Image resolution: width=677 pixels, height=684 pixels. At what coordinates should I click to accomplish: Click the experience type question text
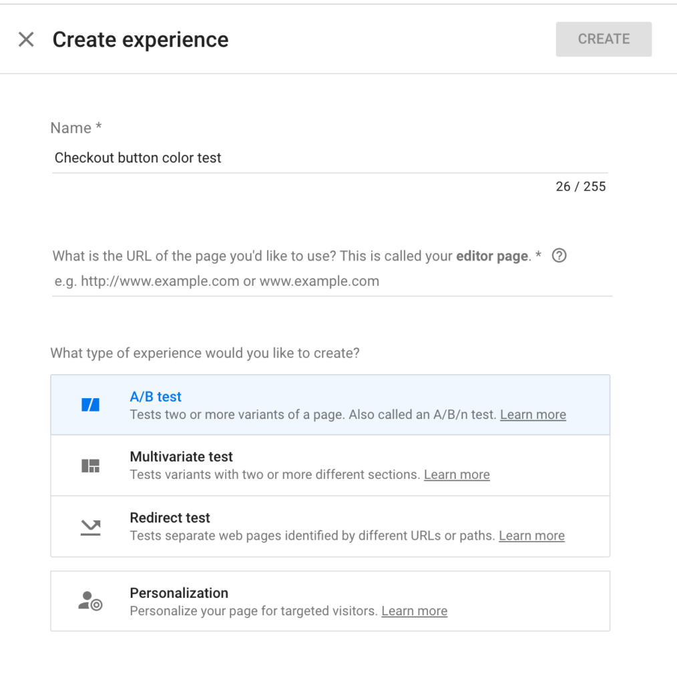coord(205,353)
